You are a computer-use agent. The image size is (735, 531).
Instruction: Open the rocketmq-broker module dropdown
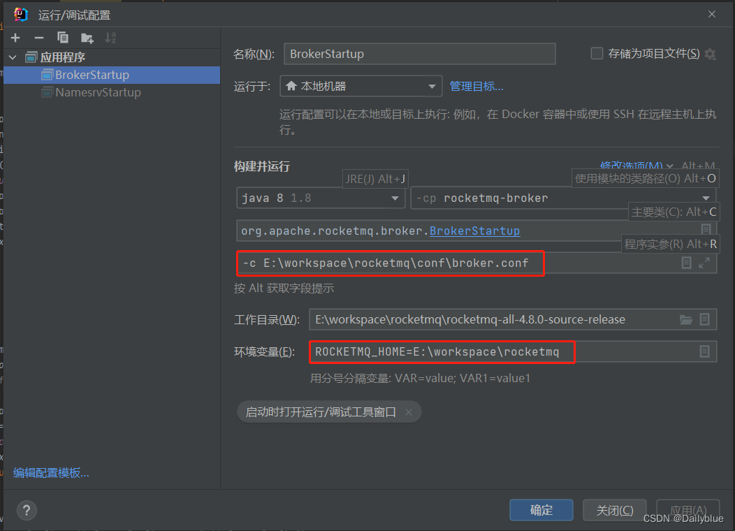(706, 198)
